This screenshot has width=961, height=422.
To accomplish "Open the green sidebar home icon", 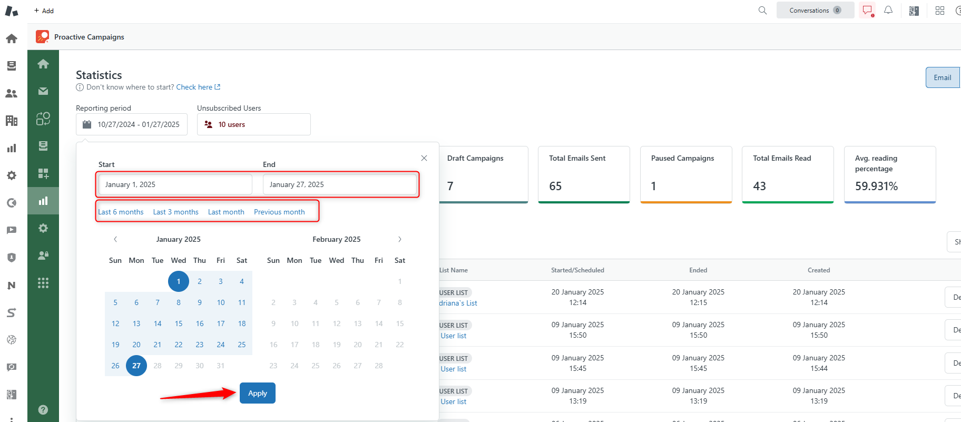I will tap(43, 64).
